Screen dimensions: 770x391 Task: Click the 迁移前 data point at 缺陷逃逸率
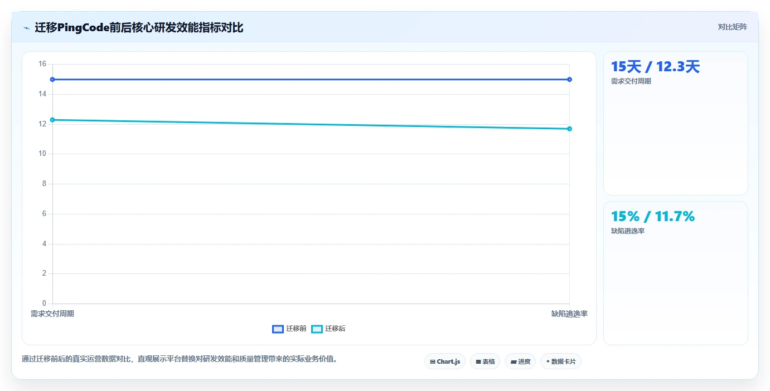coord(569,80)
